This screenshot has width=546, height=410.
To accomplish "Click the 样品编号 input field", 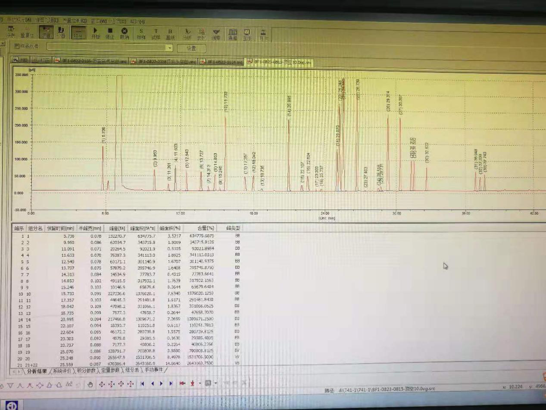I will 110,47.
